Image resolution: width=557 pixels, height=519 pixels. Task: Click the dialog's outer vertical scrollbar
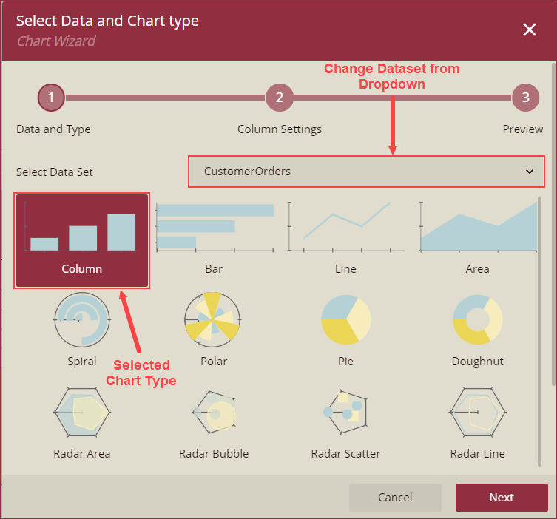coord(553,224)
